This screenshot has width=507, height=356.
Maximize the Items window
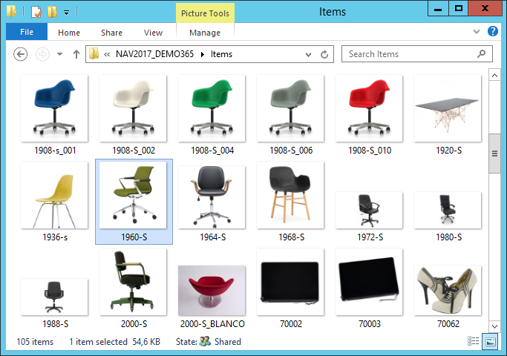coord(459,9)
